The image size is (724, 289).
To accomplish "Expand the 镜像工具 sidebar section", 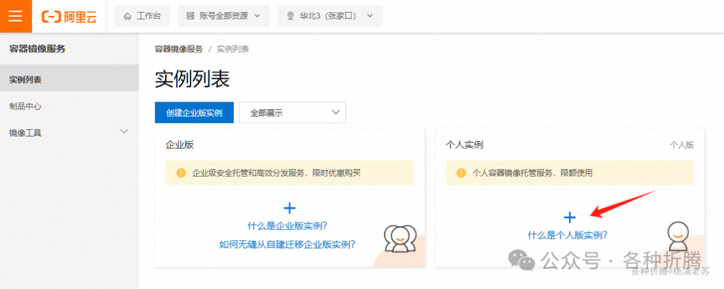I will 69,132.
